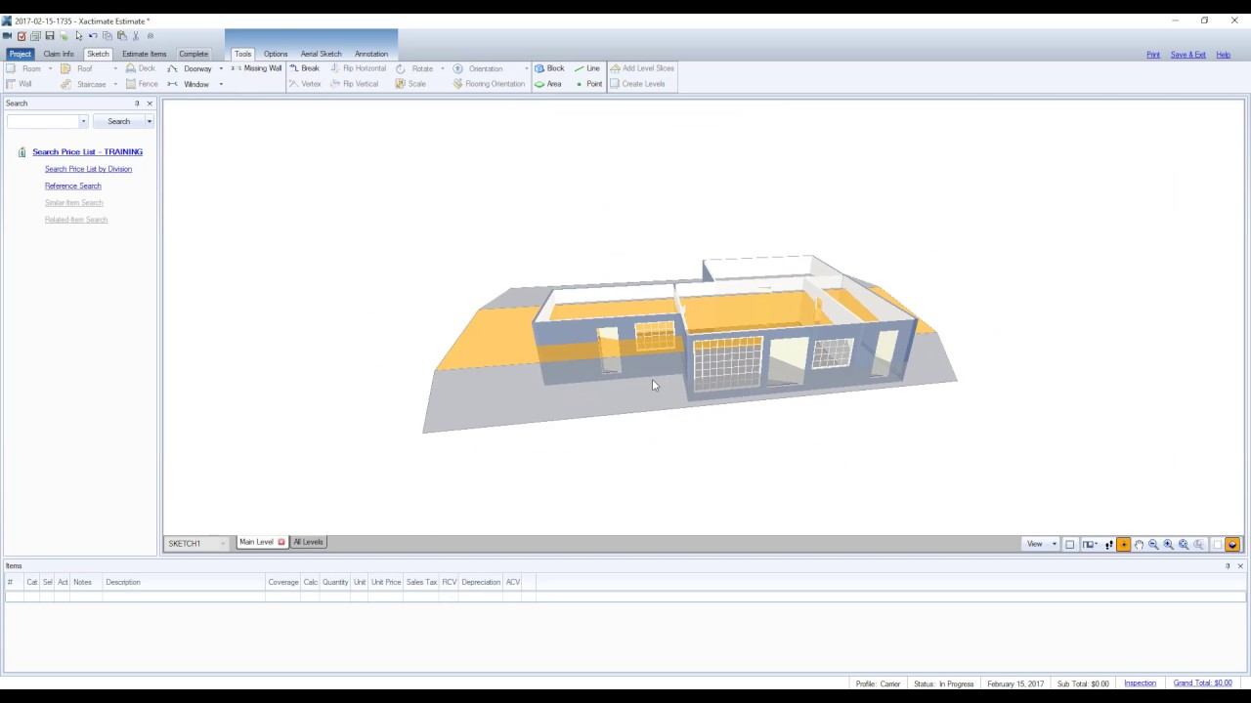Click the zoom out magnifier
Viewport: 1251px width, 703px height.
pos(1153,544)
